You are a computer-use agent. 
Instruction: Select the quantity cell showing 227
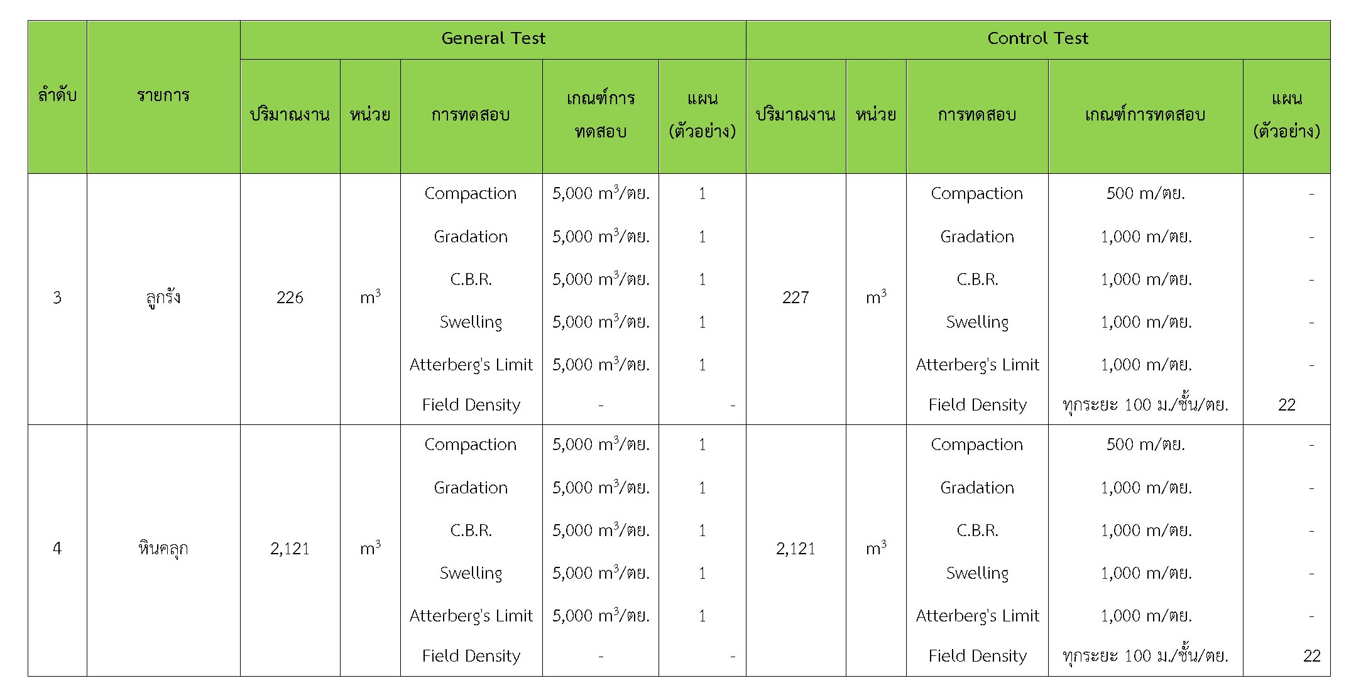pyautogui.click(x=796, y=298)
